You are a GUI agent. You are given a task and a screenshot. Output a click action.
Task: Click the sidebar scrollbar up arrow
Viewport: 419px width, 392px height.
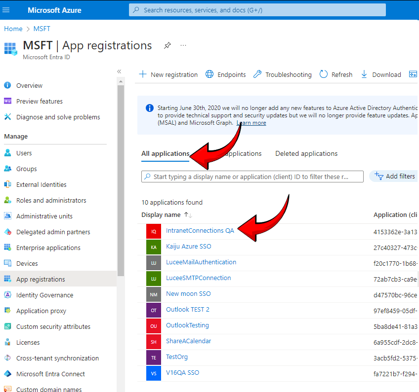click(x=121, y=81)
